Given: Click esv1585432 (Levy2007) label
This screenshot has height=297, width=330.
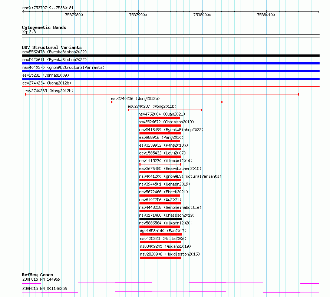Looking at the screenshot, I should [x=162, y=153].
